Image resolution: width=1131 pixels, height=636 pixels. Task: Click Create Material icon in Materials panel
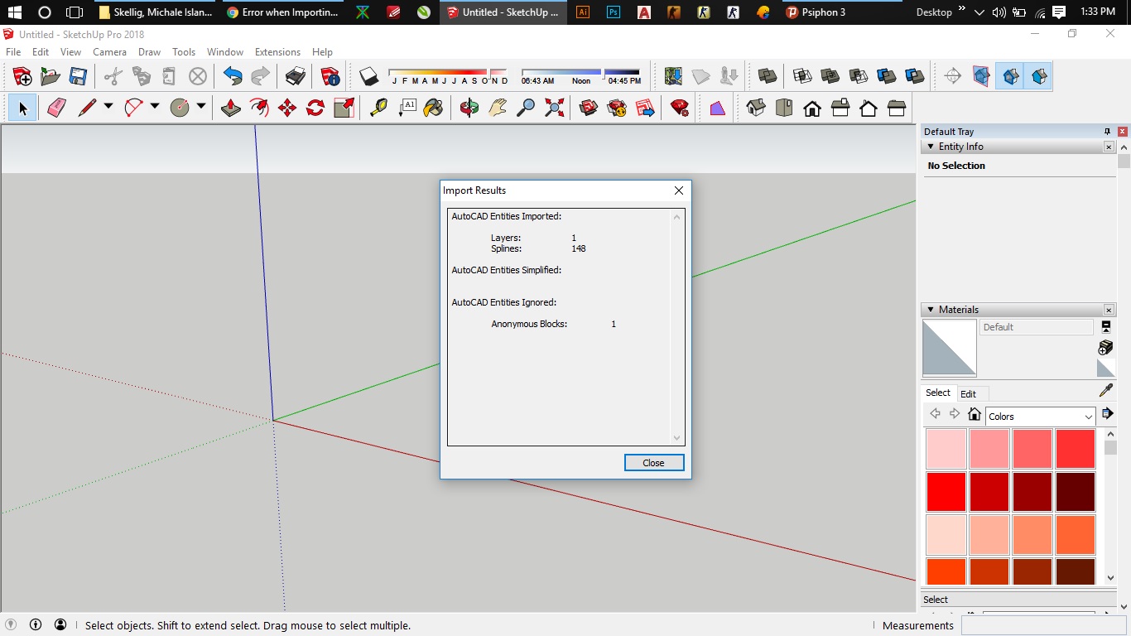(1105, 347)
